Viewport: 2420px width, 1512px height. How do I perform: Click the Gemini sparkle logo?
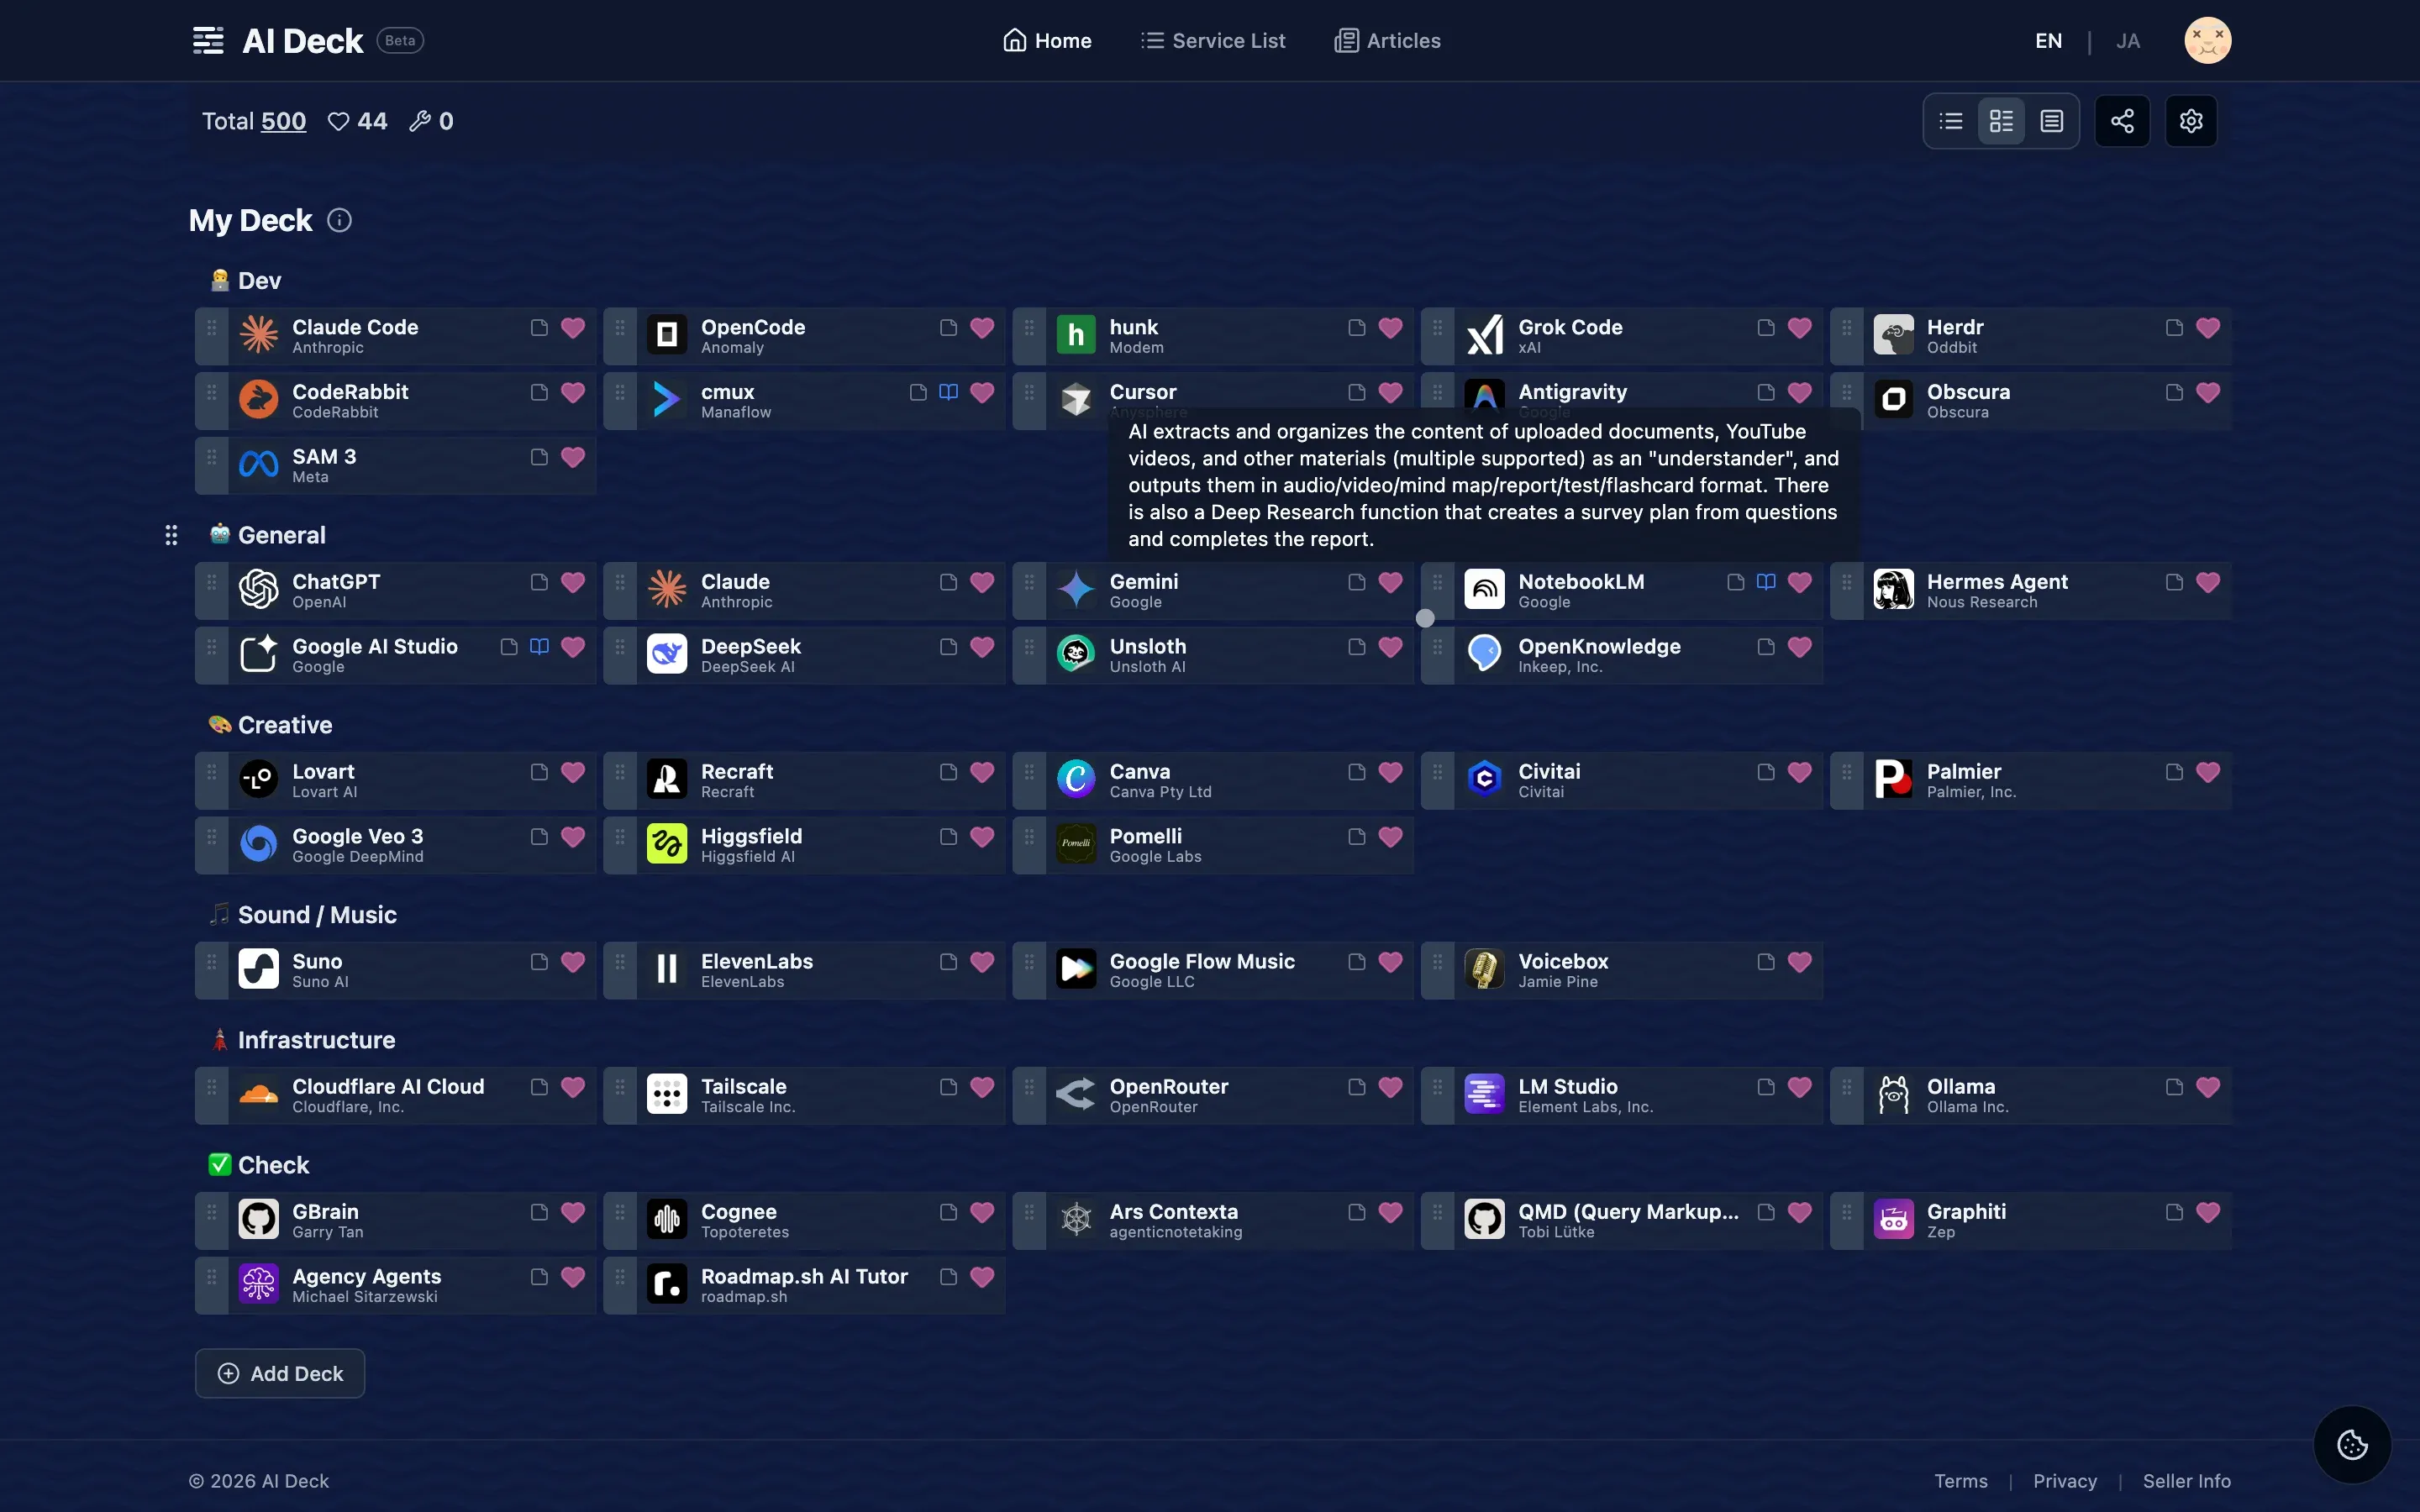point(1076,590)
